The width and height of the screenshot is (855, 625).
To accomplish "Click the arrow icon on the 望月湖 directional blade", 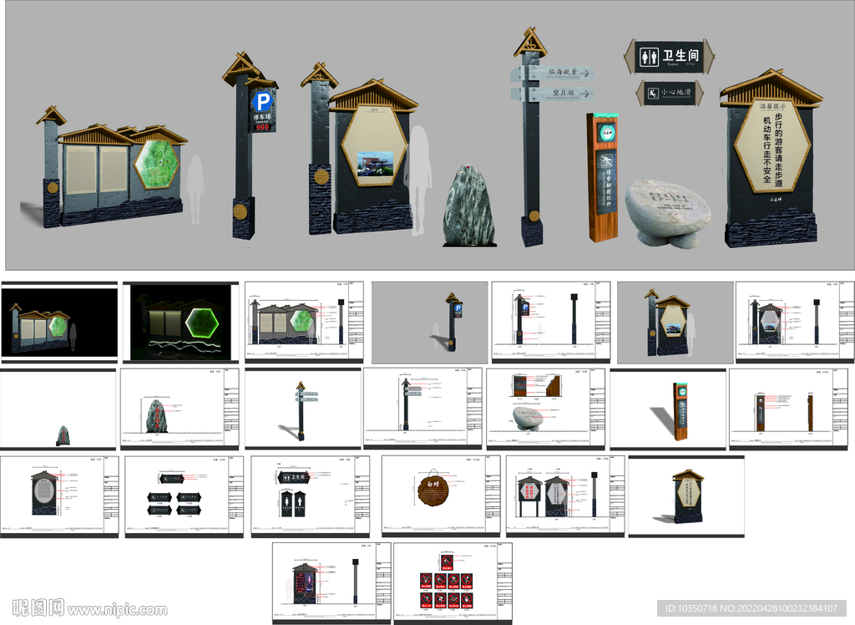I will click(586, 92).
